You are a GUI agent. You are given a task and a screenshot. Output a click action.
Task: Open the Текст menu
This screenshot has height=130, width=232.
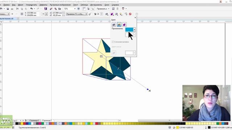click(x=75, y=5)
